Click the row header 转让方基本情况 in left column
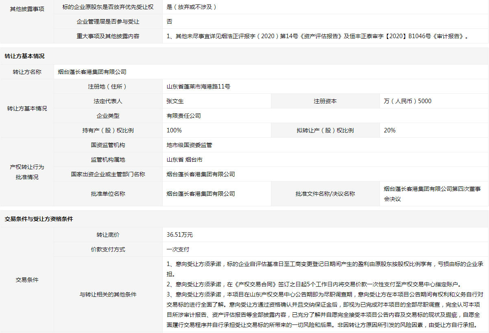Screen dimensions: 489x333 coord(27,108)
